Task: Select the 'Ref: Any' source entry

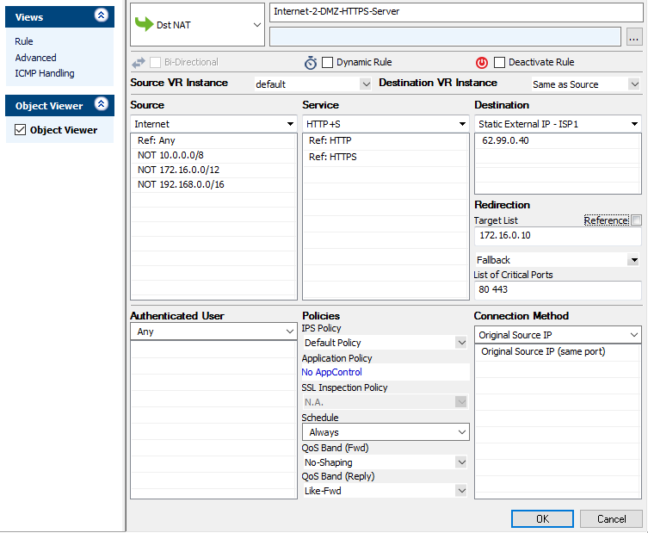Action: [213, 140]
